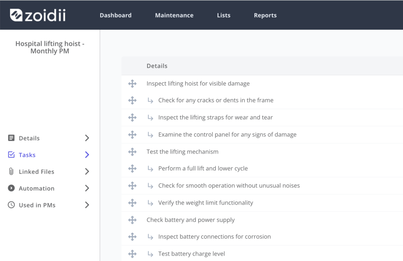Click move handle for Check battery task
Viewport: 403px width, 261px height.
point(132,220)
